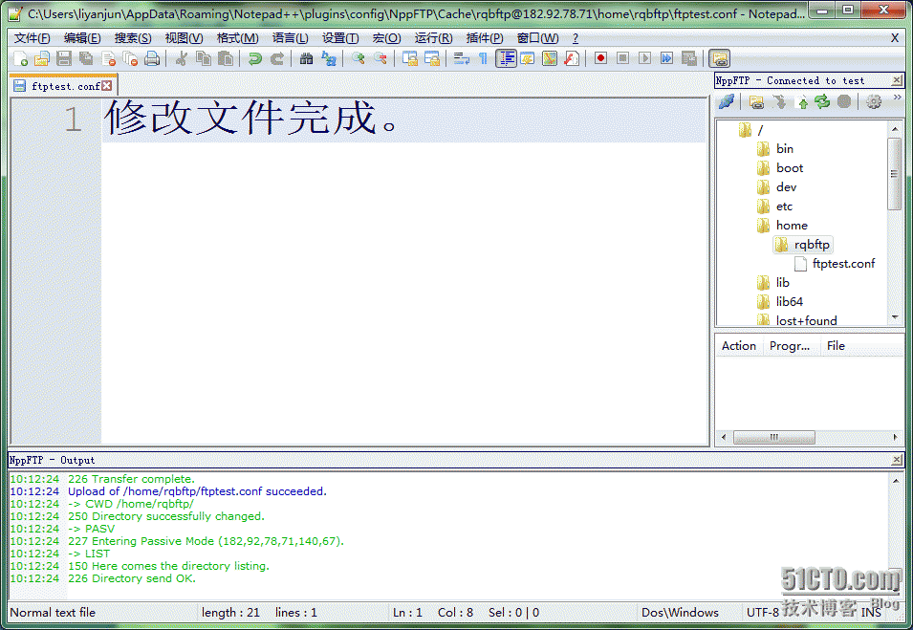The image size is (913, 630).
Task: Click the Open file toolbar icon
Action: [42, 59]
